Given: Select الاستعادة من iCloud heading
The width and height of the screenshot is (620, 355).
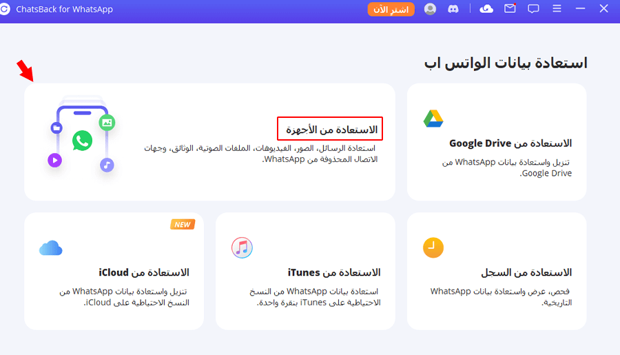Looking at the screenshot, I should (144, 272).
